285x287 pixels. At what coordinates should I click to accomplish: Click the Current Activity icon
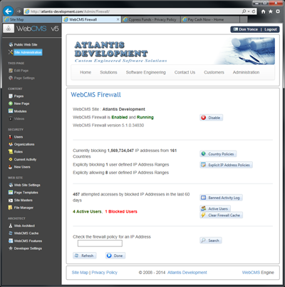(x=11, y=159)
